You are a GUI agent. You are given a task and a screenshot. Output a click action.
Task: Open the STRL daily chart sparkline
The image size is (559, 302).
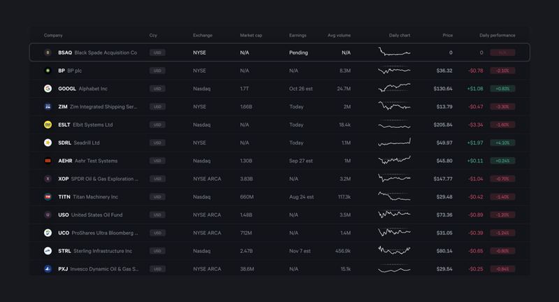pos(394,250)
